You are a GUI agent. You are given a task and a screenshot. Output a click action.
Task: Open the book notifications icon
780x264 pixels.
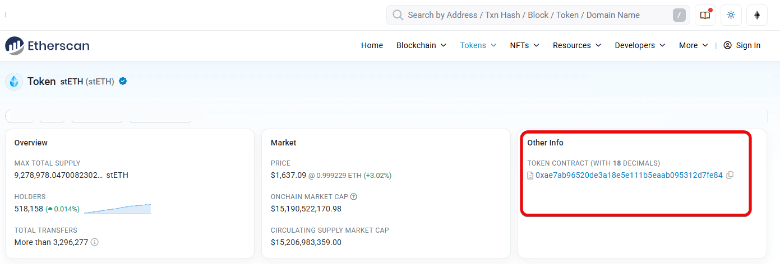coord(705,15)
